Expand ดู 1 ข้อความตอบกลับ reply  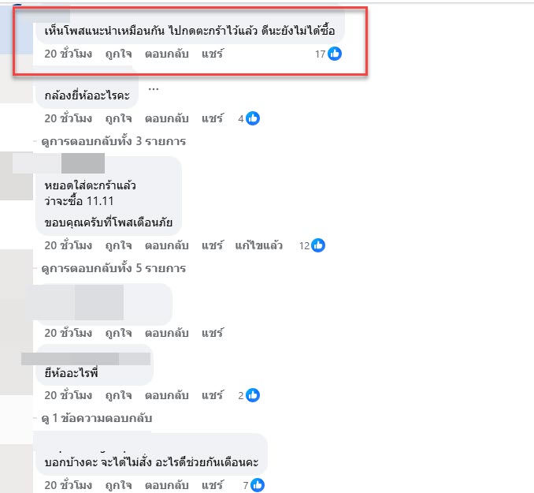pyautogui.click(x=97, y=418)
